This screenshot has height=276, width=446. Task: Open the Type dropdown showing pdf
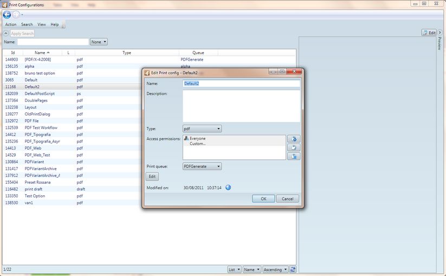[202, 129]
